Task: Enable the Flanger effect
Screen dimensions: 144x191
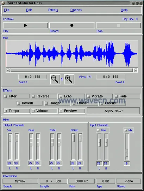Action: click(x=57, y=103)
